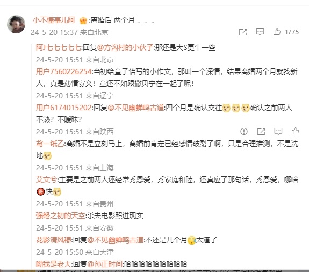This screenshot has height=272, width=309.
Task: Open 花影清风穆's profile
Action: [53, 240]
